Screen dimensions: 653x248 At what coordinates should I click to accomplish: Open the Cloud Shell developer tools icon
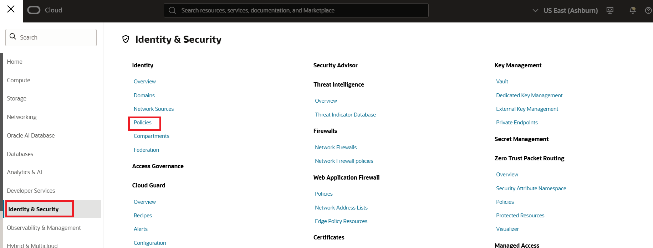(610, 10)
